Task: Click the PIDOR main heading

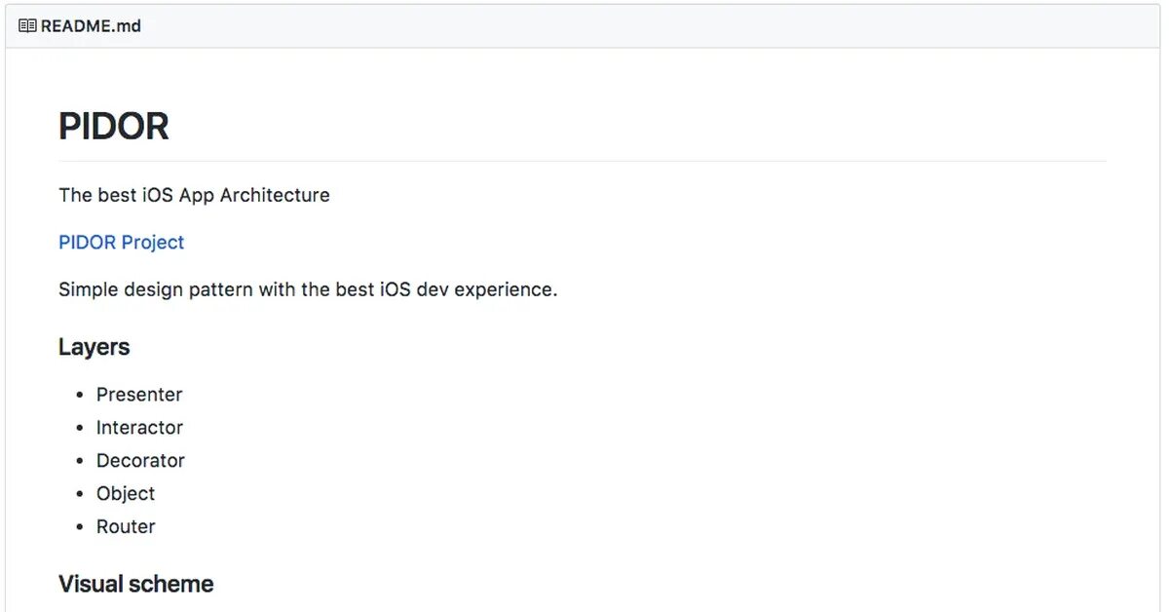Action: [114, 127]
